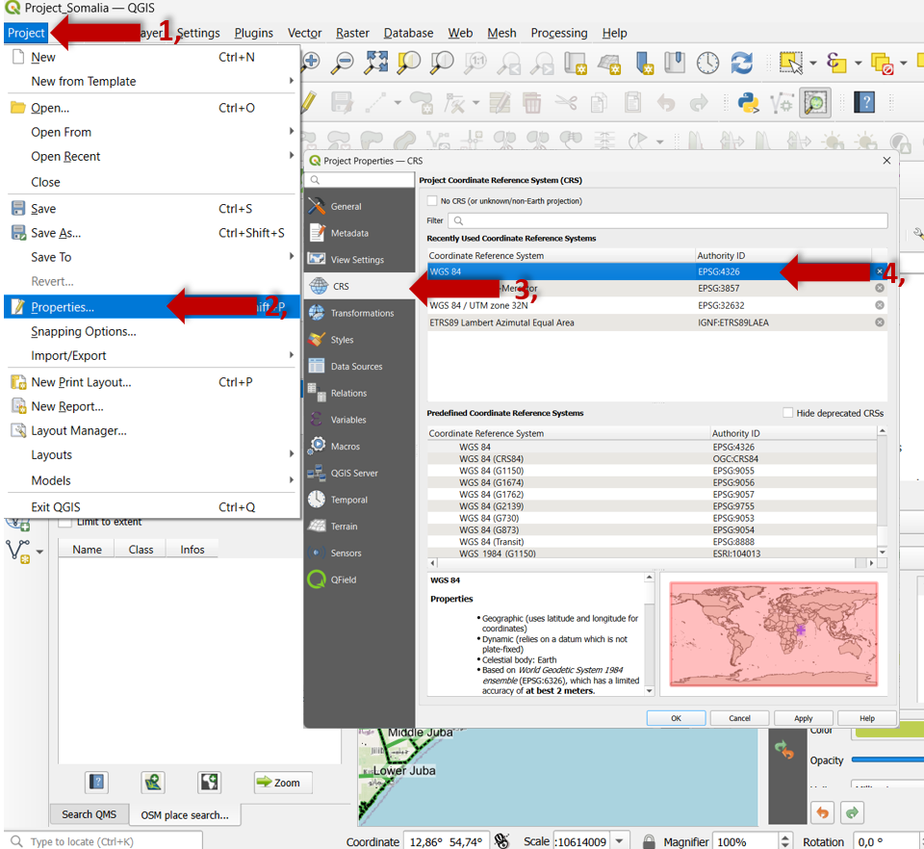The image size is (924, 849).
Task: Remove EPSG:3857 from recent CRS list
Action: [x=879, y=288]
